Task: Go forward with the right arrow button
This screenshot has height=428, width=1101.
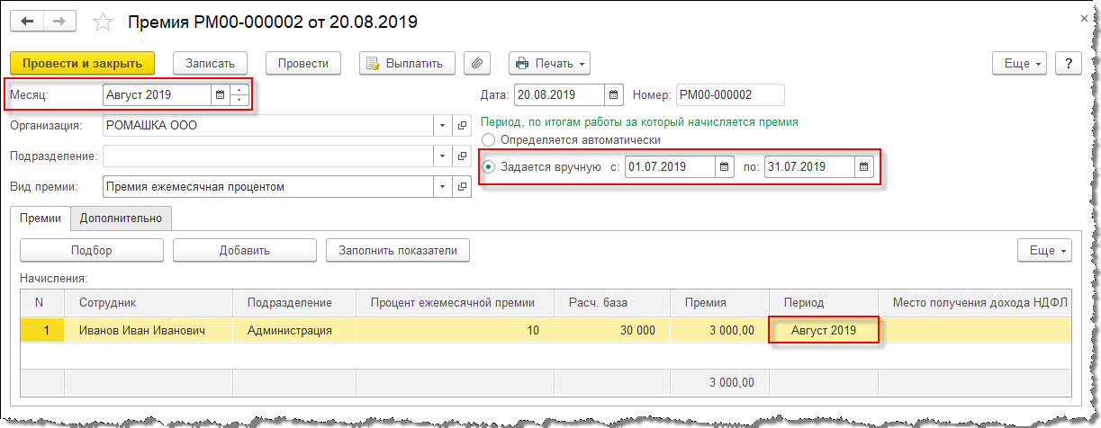Action: 59,20
